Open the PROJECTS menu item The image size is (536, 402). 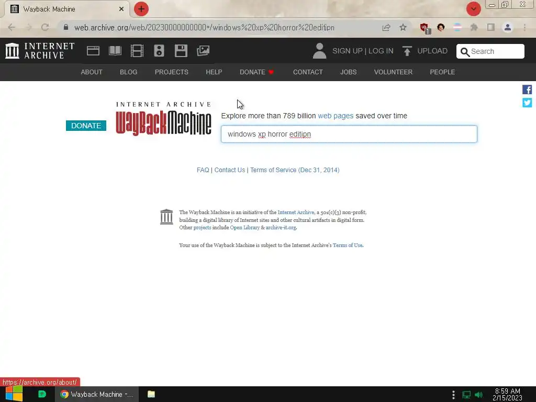(172, 72)
